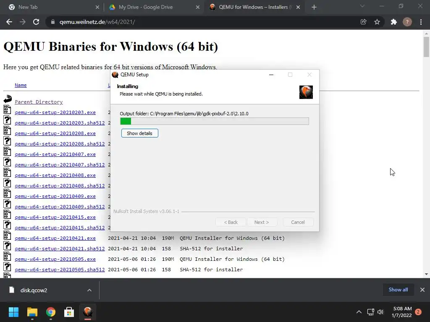
Task: Open qemu-w64-setup-20210407.sha512 link
Action: (60, 165)
